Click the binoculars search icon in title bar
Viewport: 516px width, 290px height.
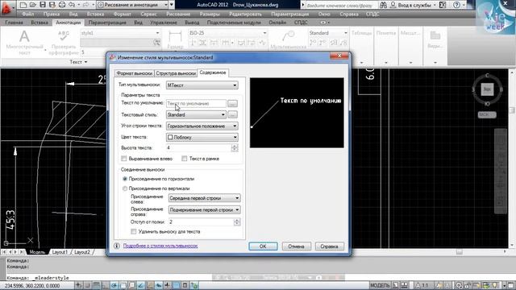coord(383,5)
